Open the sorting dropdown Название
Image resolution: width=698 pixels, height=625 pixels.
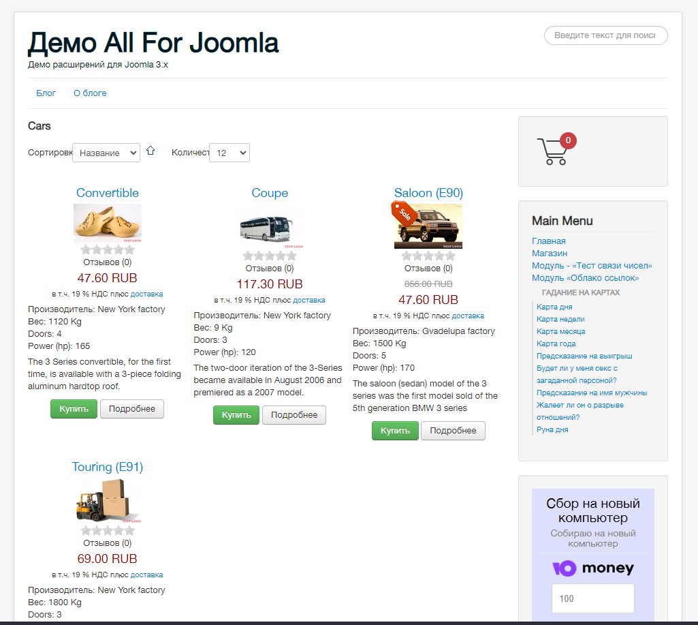coord(106,153)
